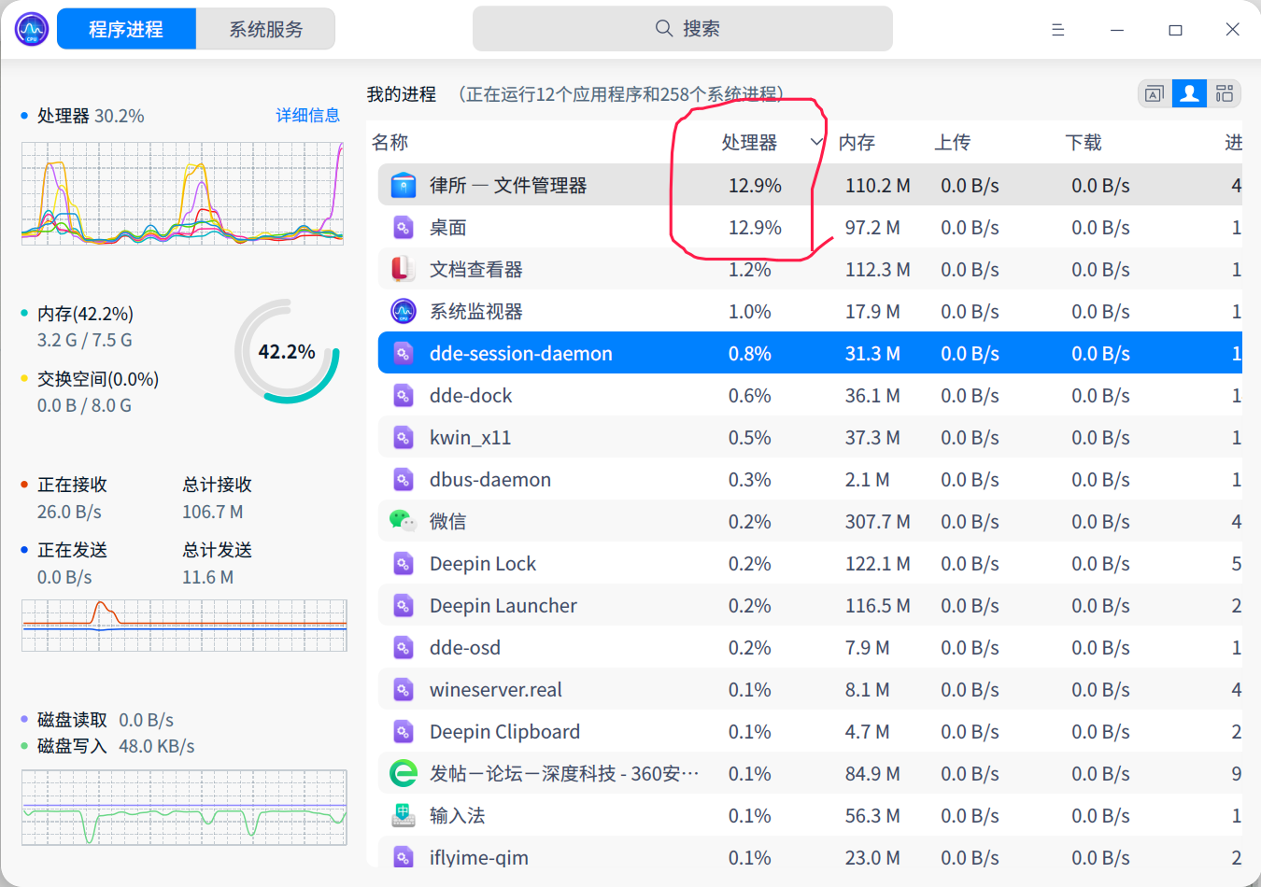
Task: Switch to the 程序进程 tab
Action: 126,29
